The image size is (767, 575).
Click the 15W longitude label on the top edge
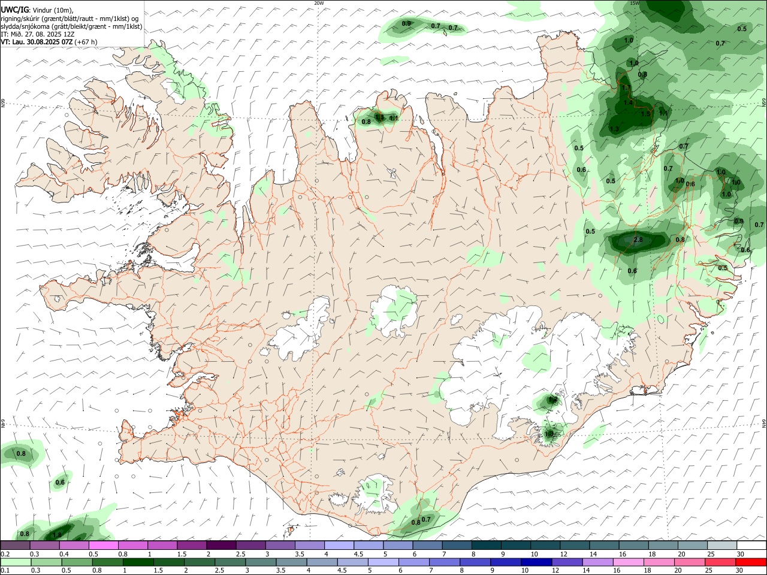[x=635, y=3]
